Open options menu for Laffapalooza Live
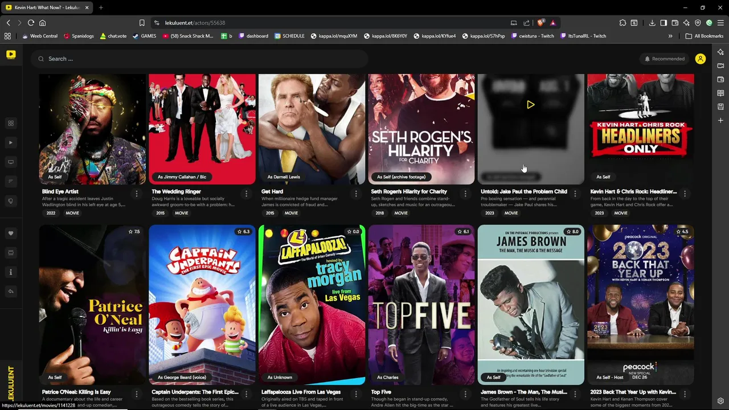Image resolution: width=729 pixels, height=410 pixels. (356, 394)
